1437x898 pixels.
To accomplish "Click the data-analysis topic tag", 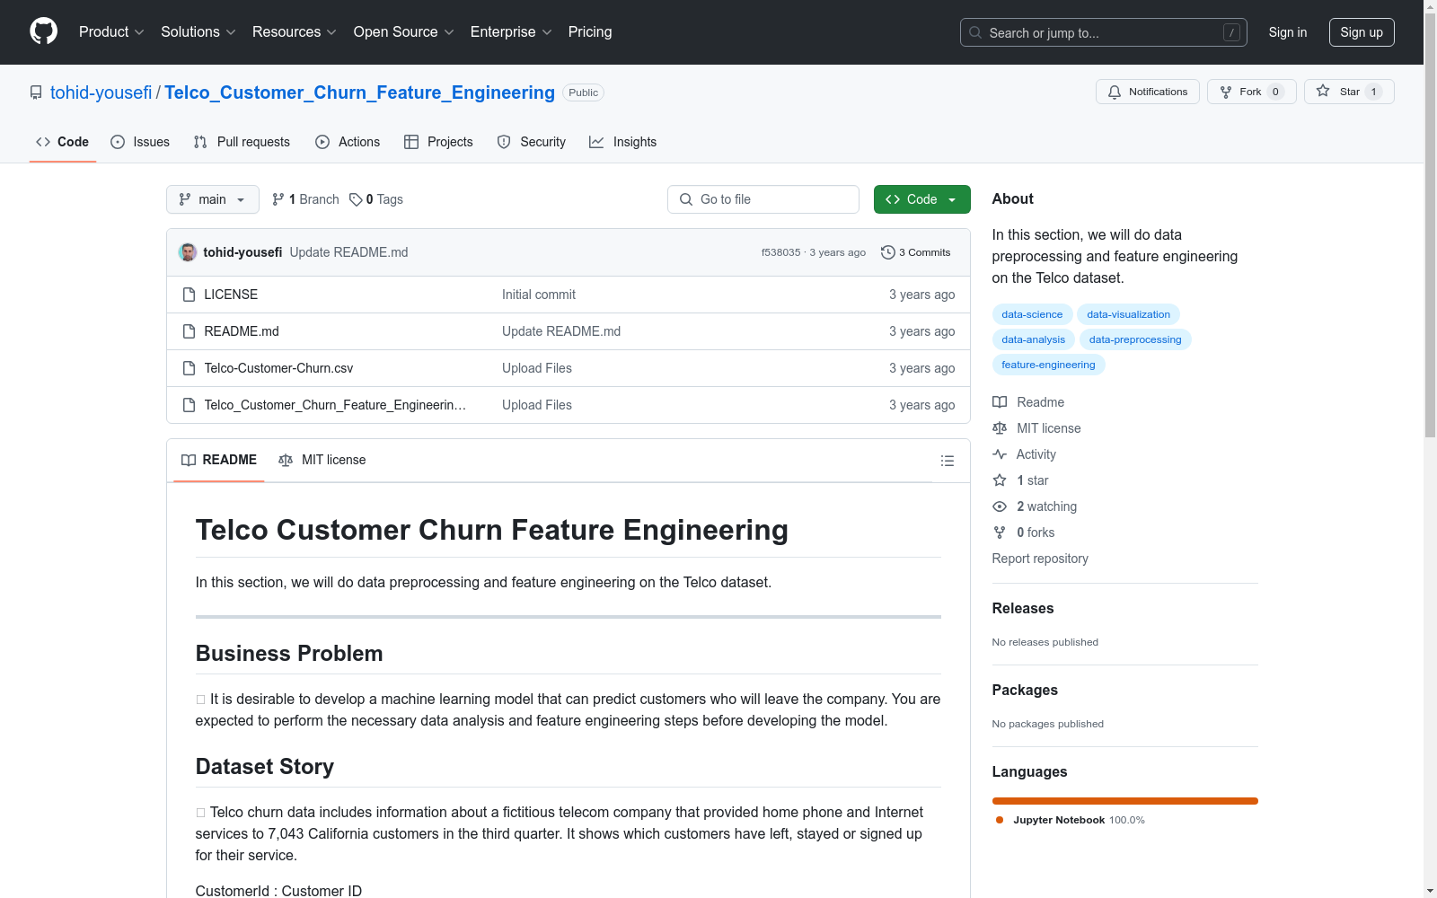I will (1033, 339).
